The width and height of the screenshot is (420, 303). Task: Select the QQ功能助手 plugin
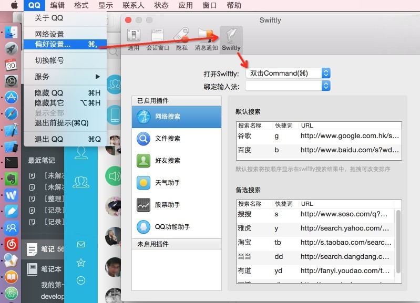tap(177, 227)
